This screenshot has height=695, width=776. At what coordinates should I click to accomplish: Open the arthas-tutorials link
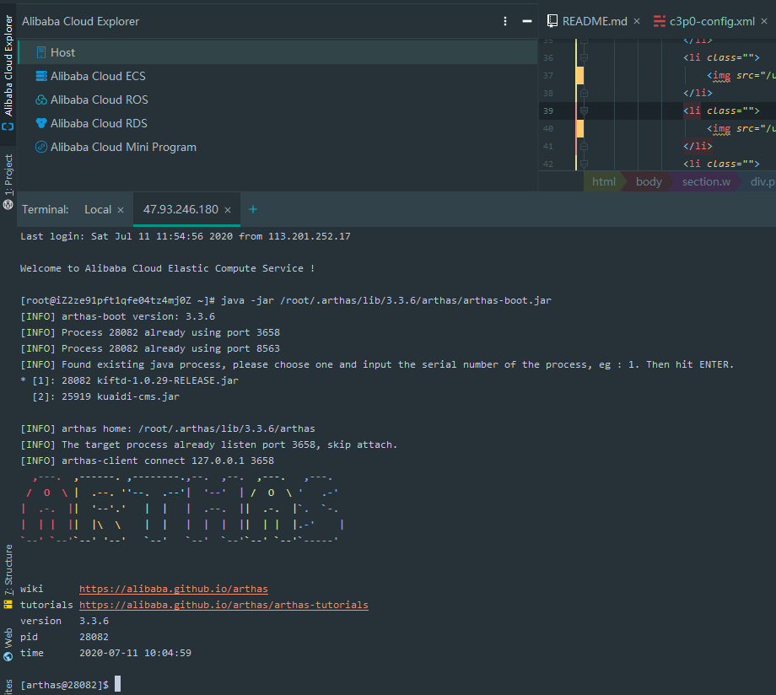tap(224, 605)
